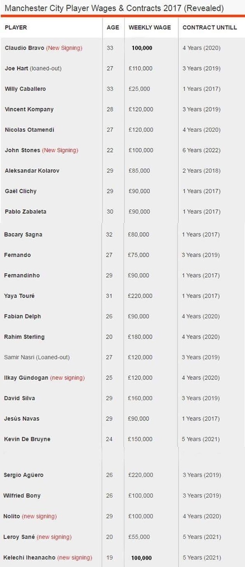Select the WEEKLY WAGE column header
Image resolution: width=245 pixels, height=567 pixels.
(150, 28)
